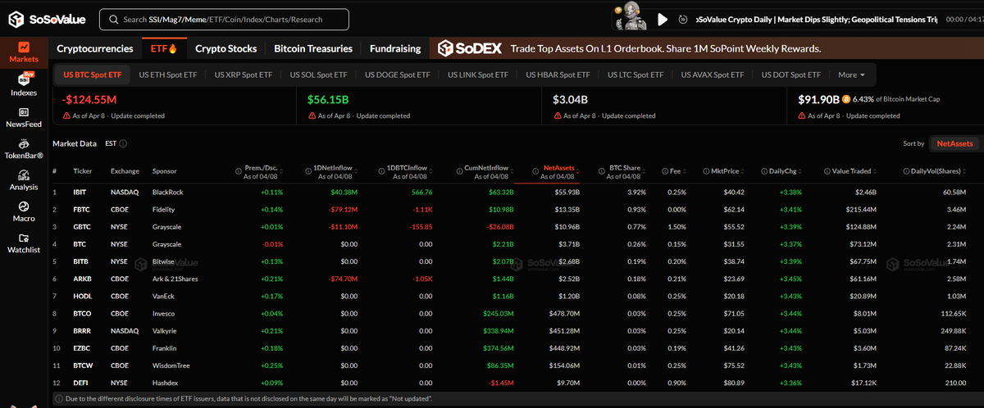Open the More ETF types dropdown
984x408 pixels.
852,75
